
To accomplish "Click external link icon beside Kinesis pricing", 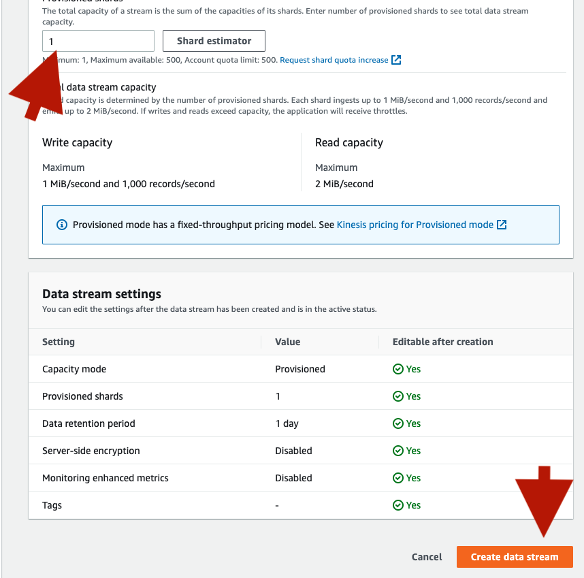I will click(x=502, y=225).
